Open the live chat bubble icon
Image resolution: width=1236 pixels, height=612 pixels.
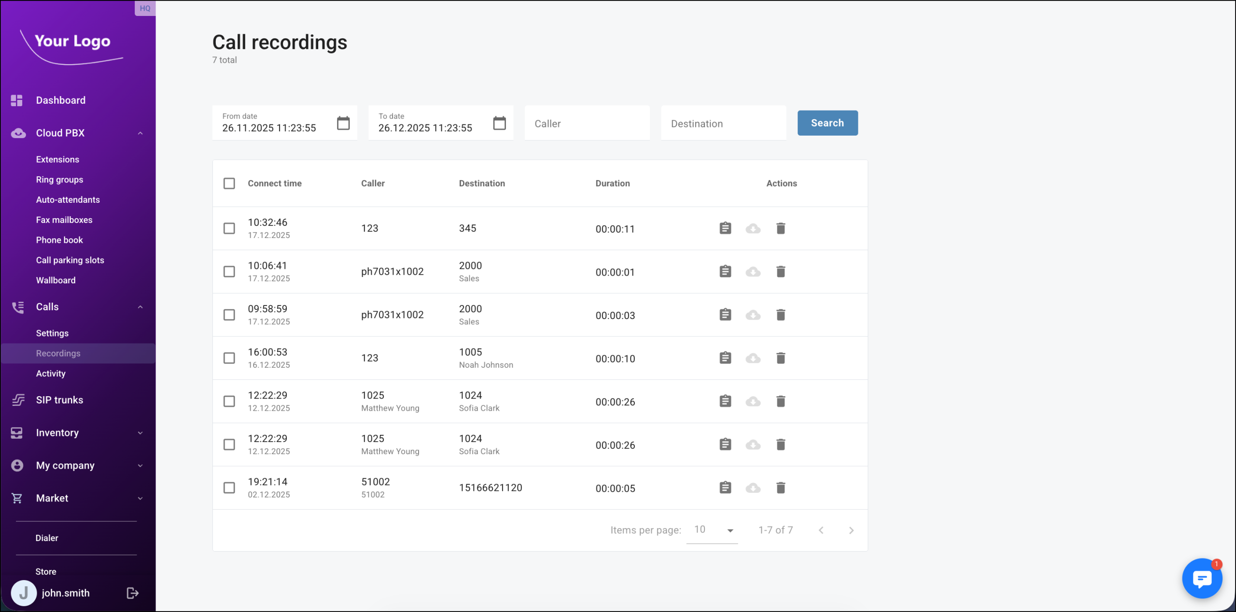click(1202, 578)
